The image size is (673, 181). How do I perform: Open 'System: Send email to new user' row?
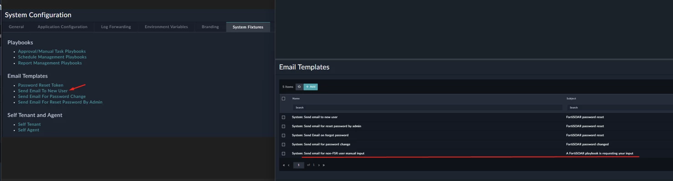click(x=315, y=117)
